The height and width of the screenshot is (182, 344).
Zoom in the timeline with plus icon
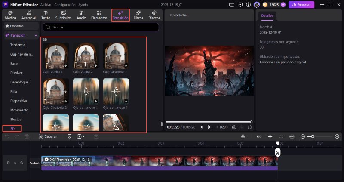click(x=337, y=136)
